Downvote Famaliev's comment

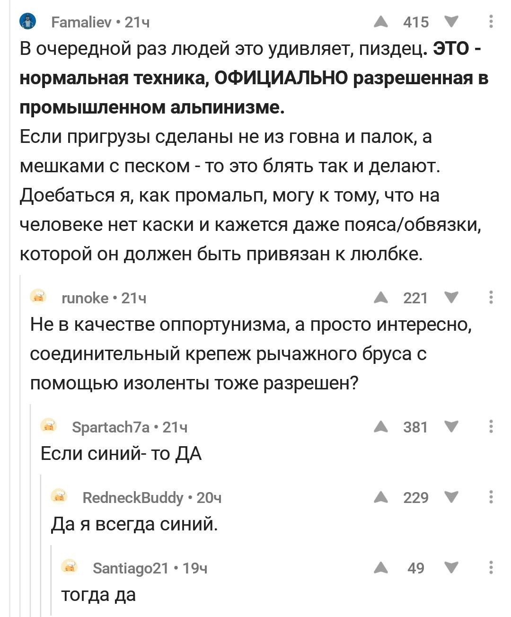tap(452, 22)
